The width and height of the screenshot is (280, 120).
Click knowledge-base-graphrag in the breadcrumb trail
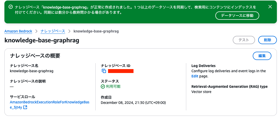tap(96, 31)
